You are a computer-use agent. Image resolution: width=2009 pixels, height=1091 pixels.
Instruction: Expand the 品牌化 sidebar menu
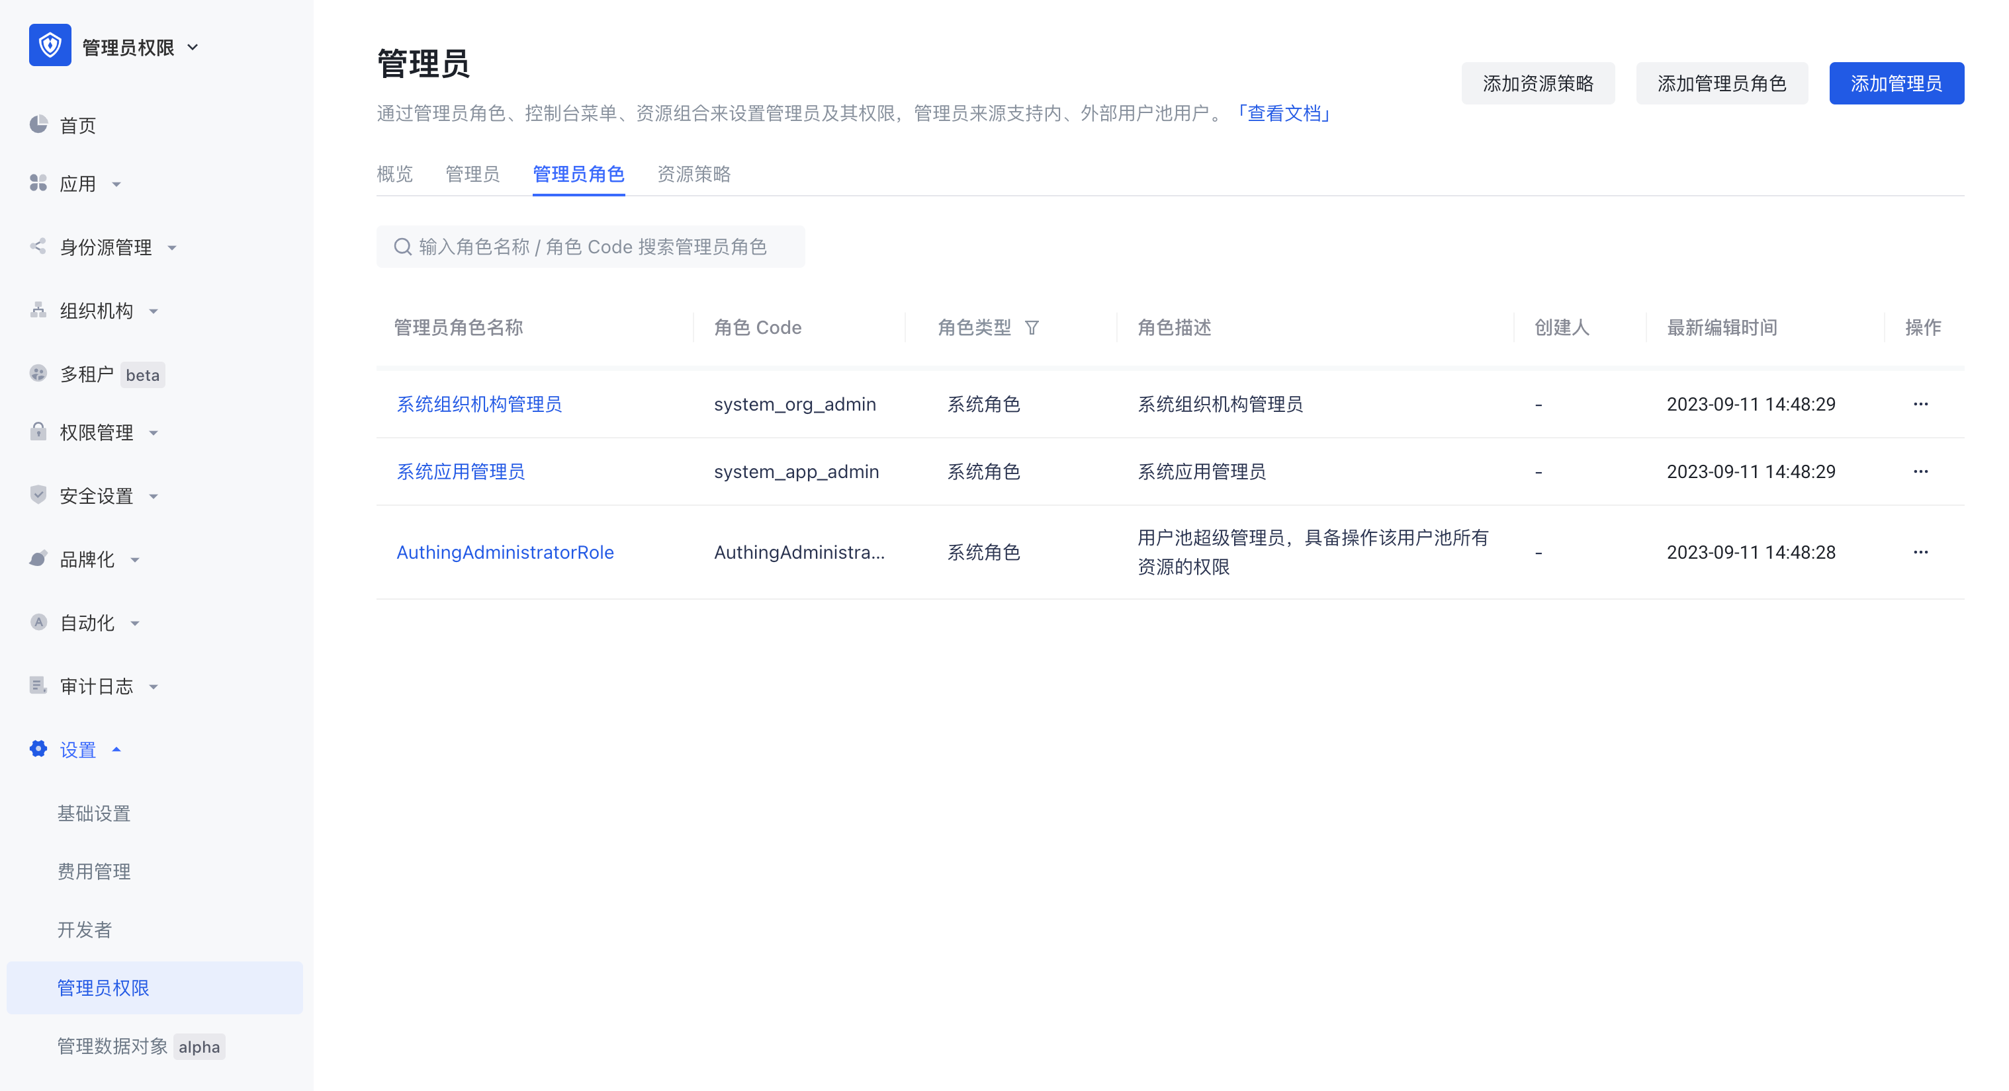tap(87, 559)
